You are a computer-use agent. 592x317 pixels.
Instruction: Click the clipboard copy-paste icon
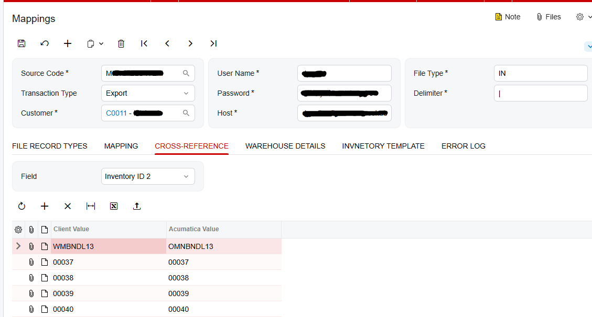click(90, 44)
